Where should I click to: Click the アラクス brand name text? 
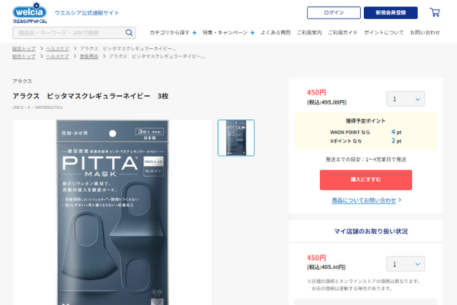click(22, 81)
